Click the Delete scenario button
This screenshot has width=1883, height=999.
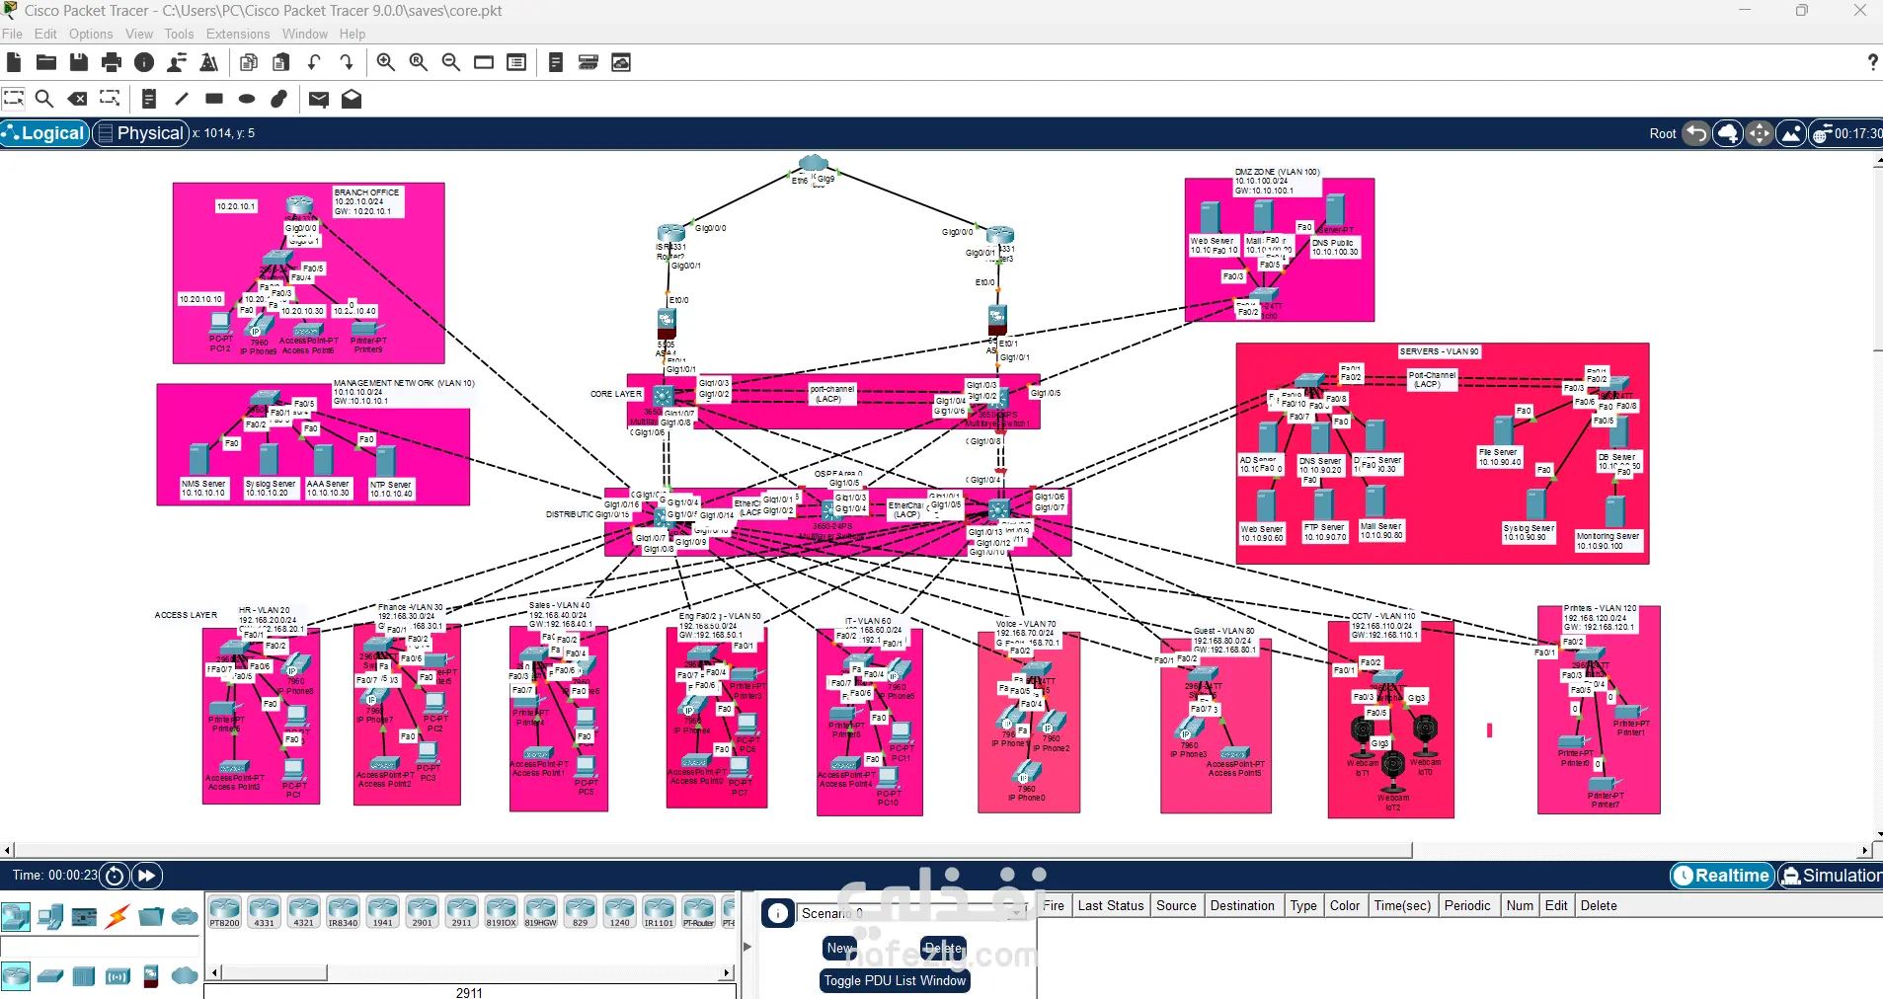(943, 948)
